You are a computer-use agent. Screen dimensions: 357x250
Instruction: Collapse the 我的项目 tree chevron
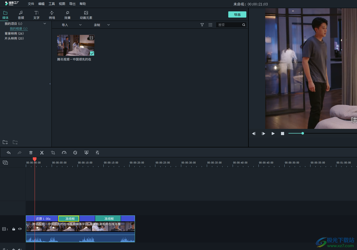click(x=45, y=24)
